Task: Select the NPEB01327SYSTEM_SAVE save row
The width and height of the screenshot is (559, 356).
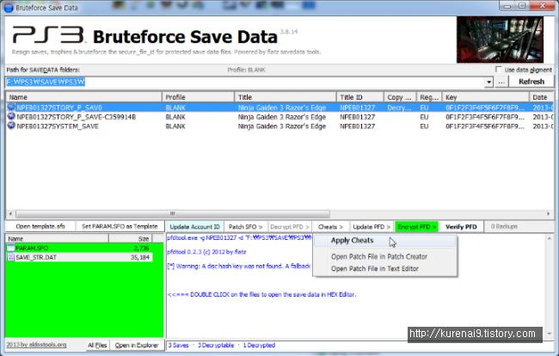Action: (x=279, y=126)
